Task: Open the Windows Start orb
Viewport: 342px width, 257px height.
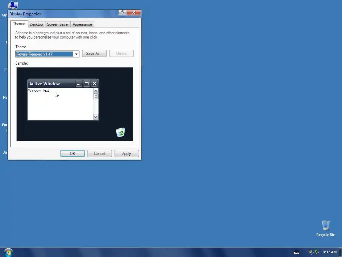Action: pyautogui.click(x=8, y=252)
